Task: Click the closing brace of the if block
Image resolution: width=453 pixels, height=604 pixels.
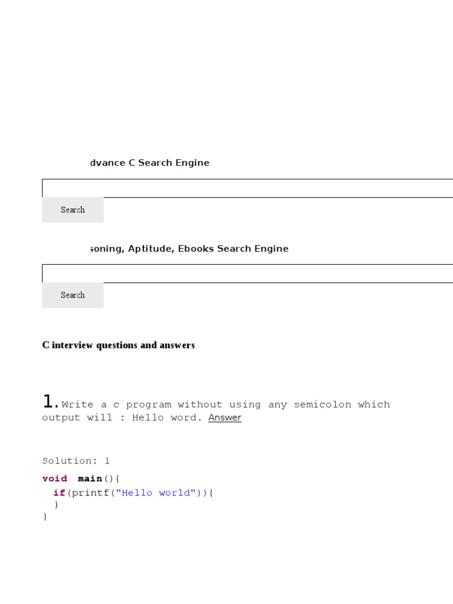Action: 56,505
